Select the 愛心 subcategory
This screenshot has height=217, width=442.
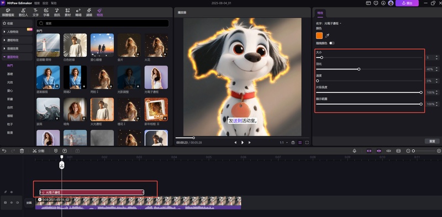point(10,91)
